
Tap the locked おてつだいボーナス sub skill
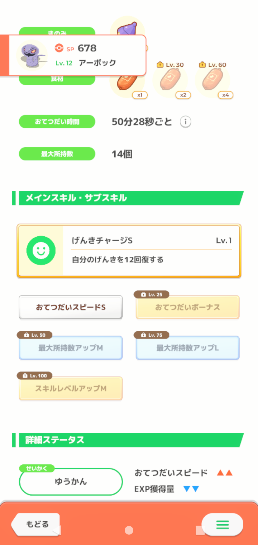click(187, 307)
